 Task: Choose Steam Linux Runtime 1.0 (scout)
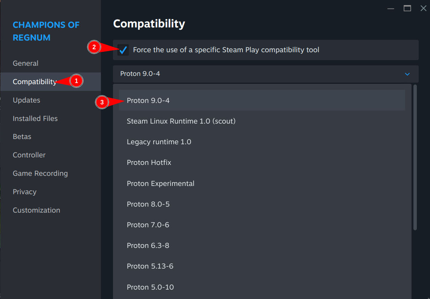click(181, 121)
